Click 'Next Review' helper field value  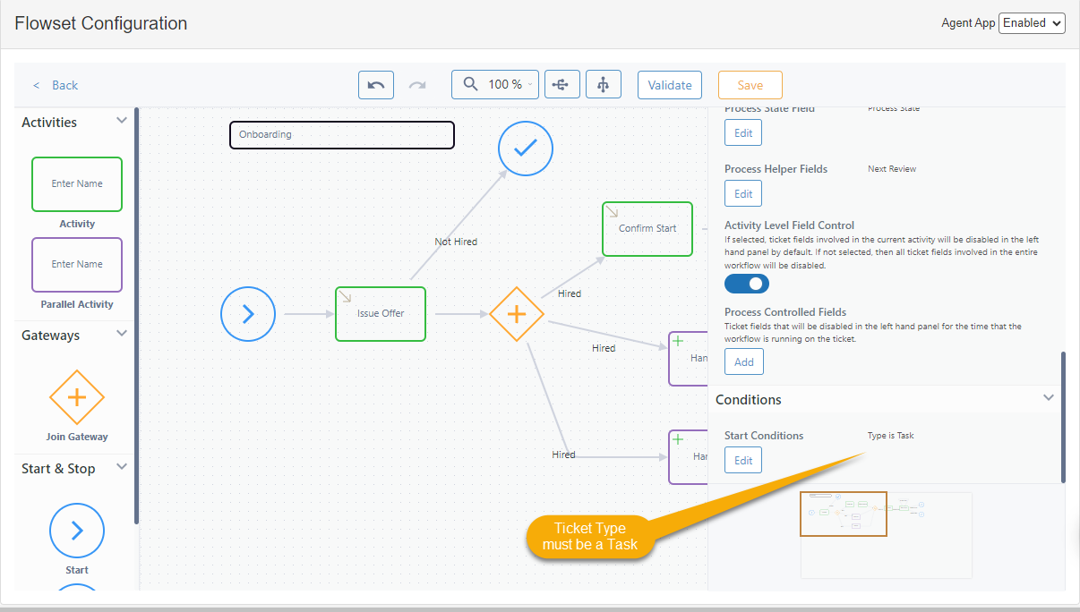tap(892, 169)
